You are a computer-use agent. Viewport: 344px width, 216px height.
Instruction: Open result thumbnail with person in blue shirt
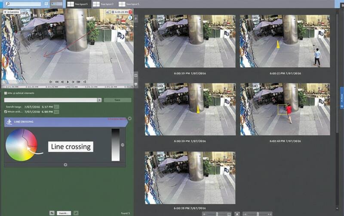pyautogui.click(x=285, y=41)
